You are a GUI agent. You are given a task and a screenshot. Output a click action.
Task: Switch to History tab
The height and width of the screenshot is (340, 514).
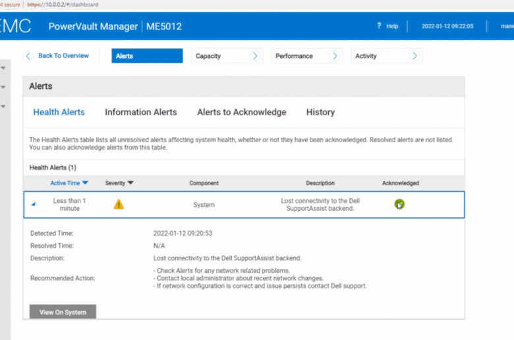pos(321,112)
